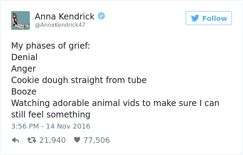Like the tweet with the heart icon
Image resolution: width=243 pixels, height=155 pixels.
point(77,140)
